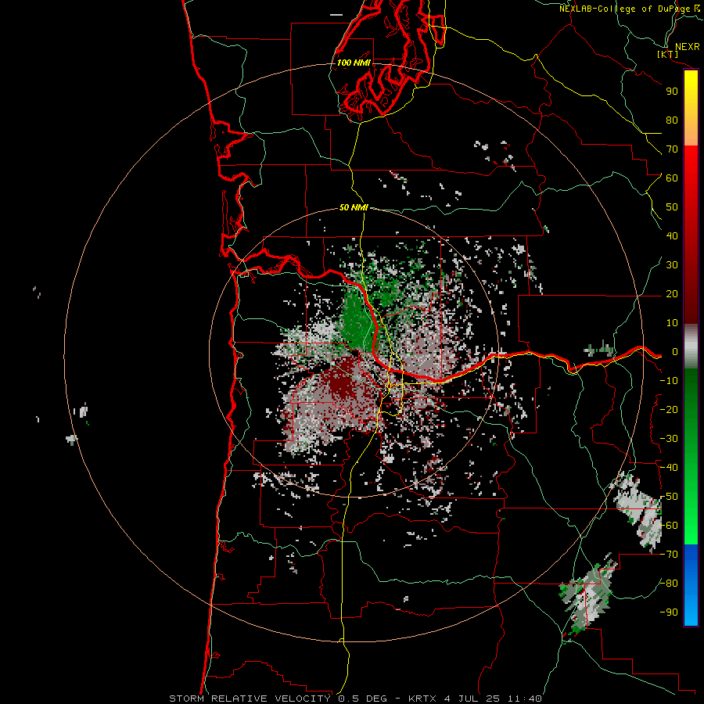Select the 0 value on velocity scale
The height and width of the screenshot is (704, 704).
[x=675, y=352]
